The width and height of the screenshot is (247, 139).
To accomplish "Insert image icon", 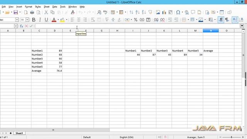I will [158, 12].
